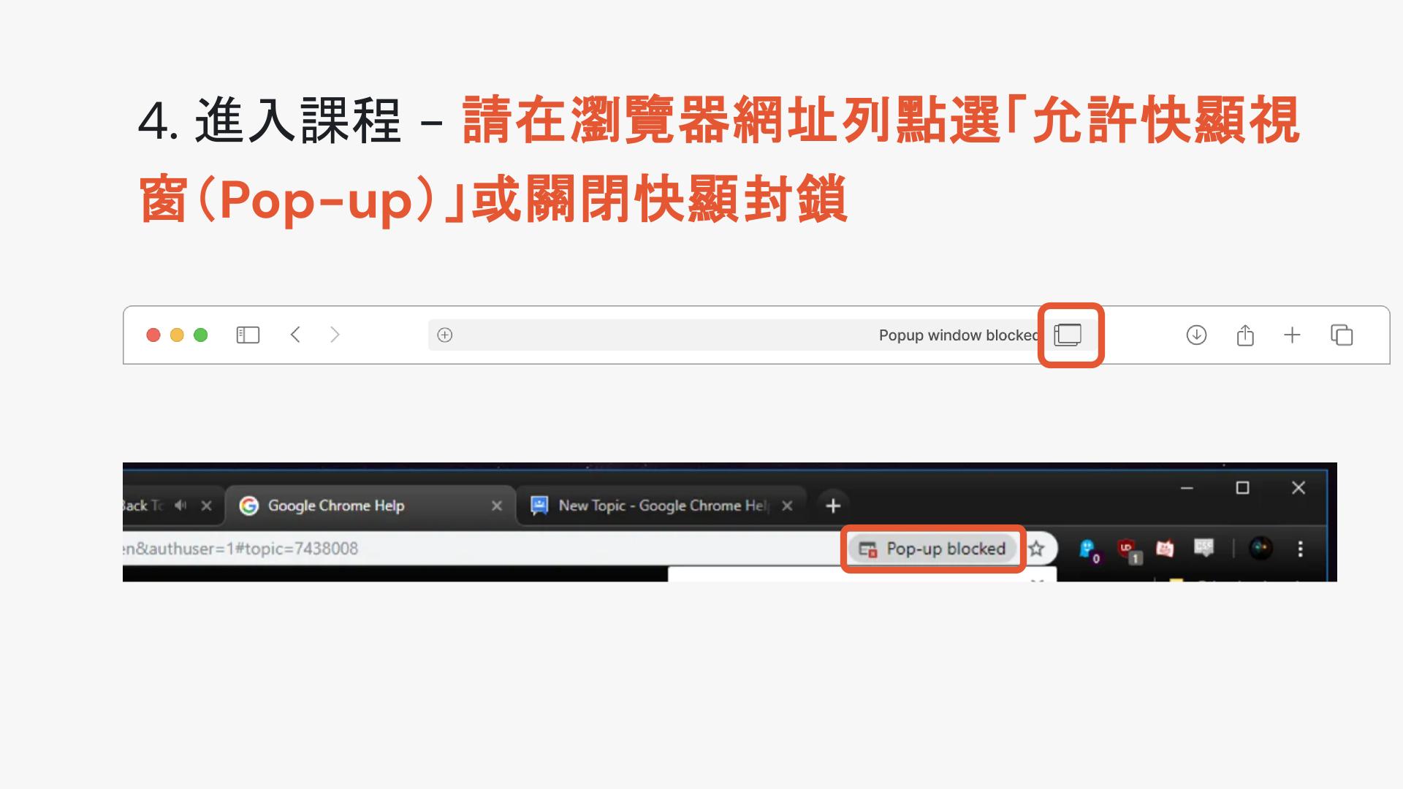This screenshot has width=1403, height=789.
Task: Go forward with Safari forward arrow
Action: [335, 335]
